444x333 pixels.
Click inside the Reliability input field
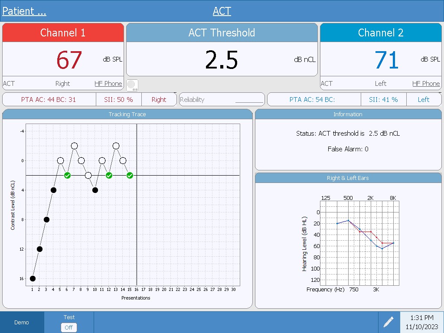click(222, 99)
